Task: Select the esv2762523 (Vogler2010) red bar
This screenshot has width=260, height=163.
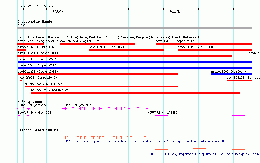Action: [x=98, y=44]
